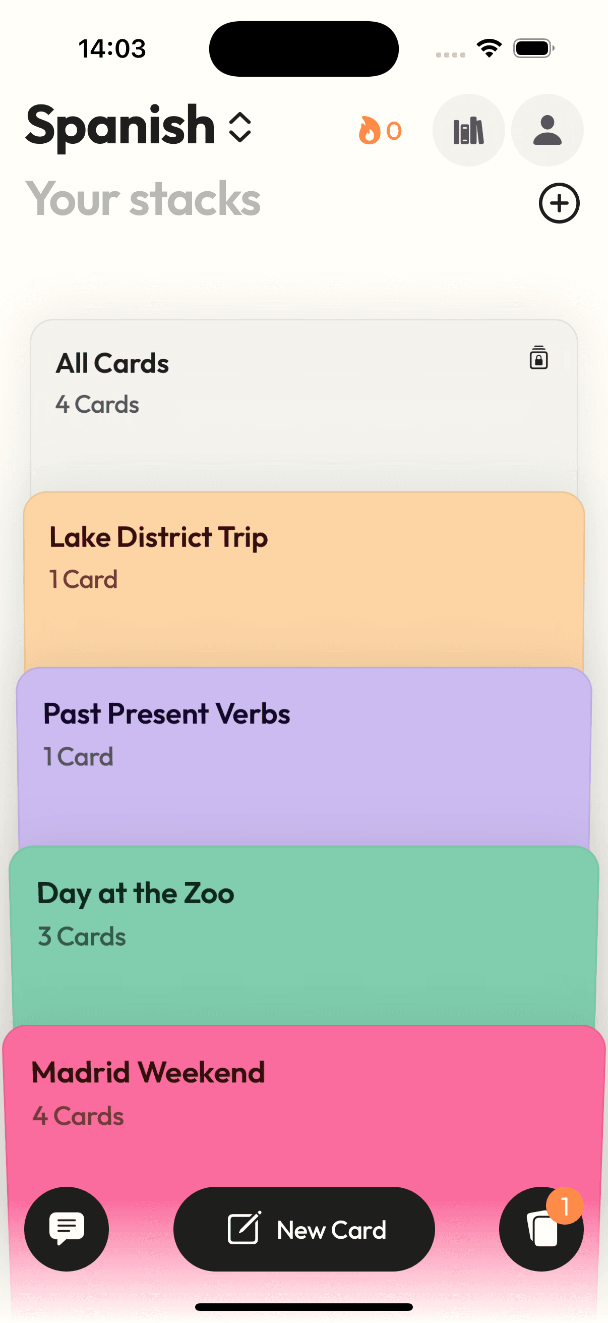Open the chat bubble button

[x=67, y=1229]
